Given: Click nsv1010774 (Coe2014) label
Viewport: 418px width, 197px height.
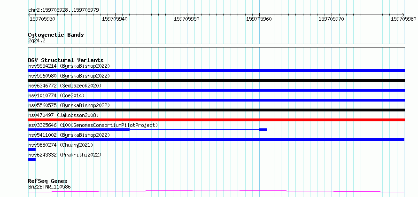Looking at the screenshot, I should click(x=56, y=95).
